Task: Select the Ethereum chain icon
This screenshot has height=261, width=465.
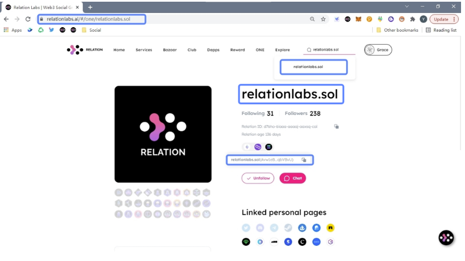Action: coord(247,147)
